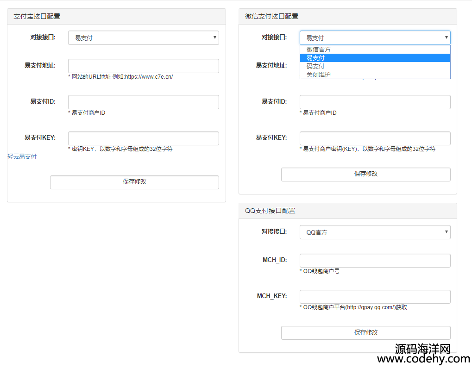Screen dimensions: 472x368
Task: Focus the MCH_KEY input field
Action: click(x=374, y=297)
